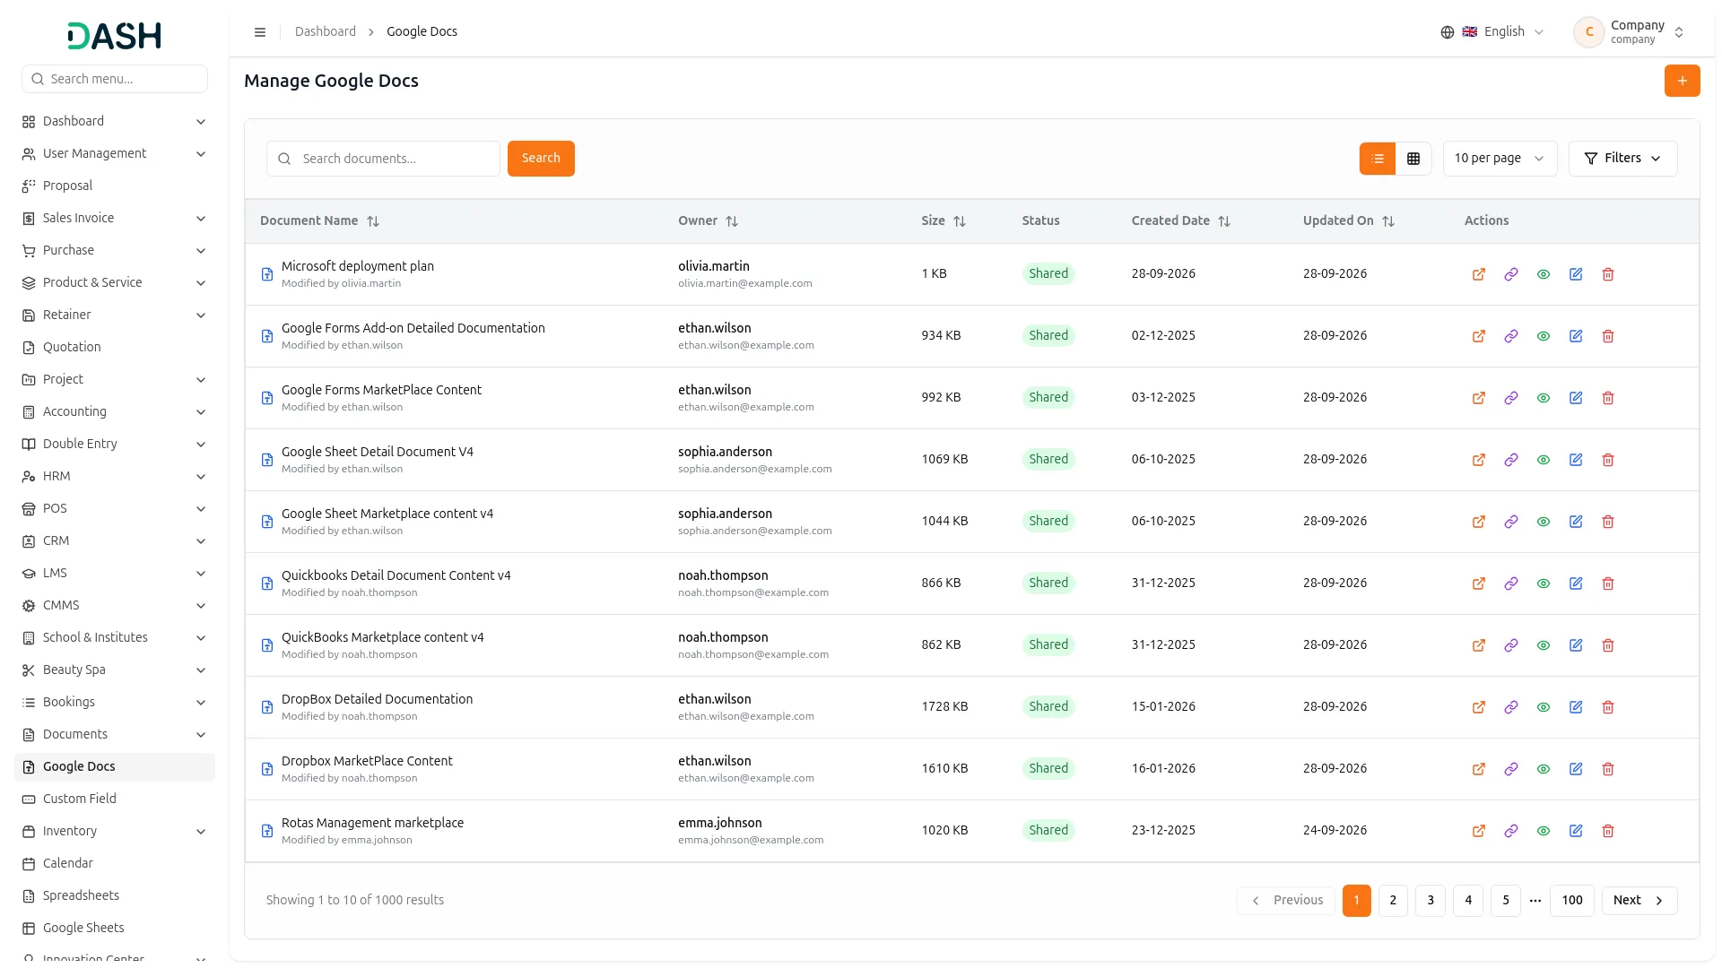Viewport: 1722px width, 968px height.
Task: View Google Sheet Marketplace content v4 eye icon
Action: [x=1543, y=522]
